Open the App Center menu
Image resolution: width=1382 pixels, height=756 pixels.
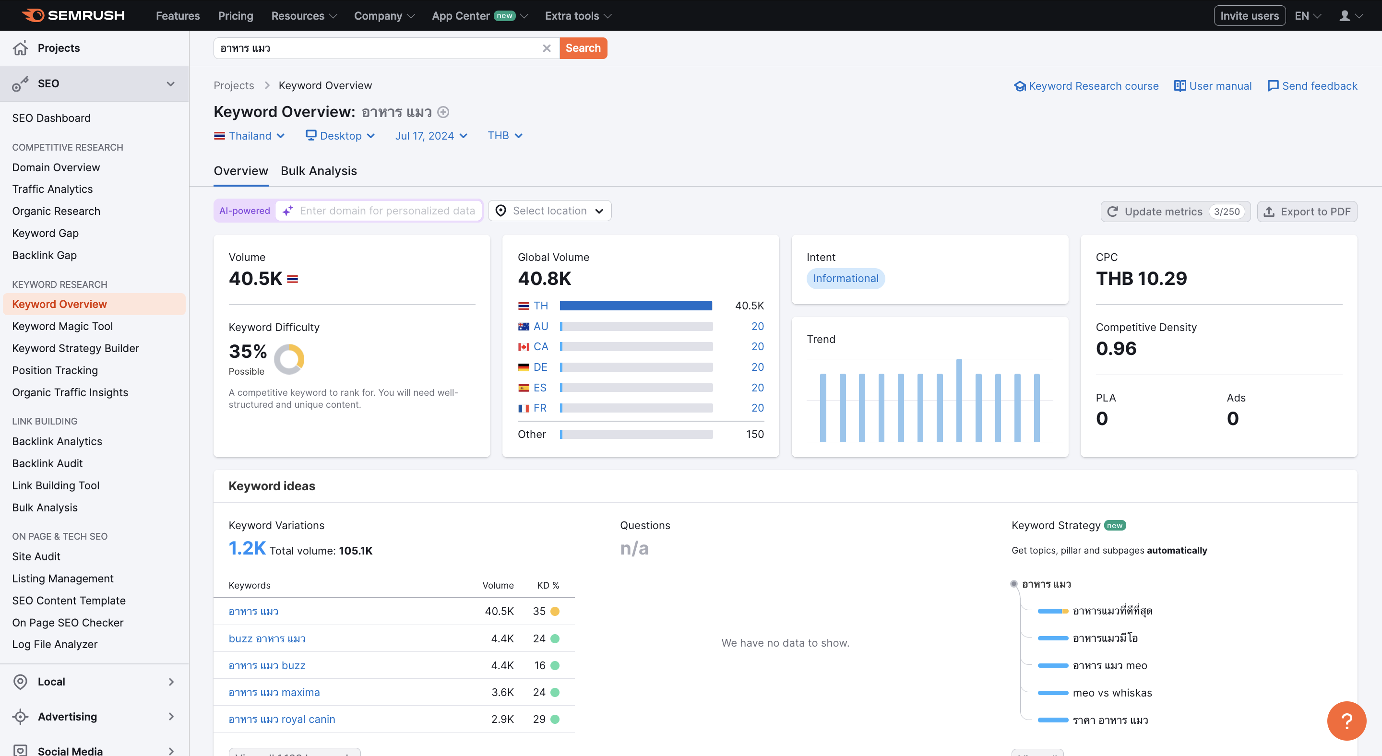480,15
